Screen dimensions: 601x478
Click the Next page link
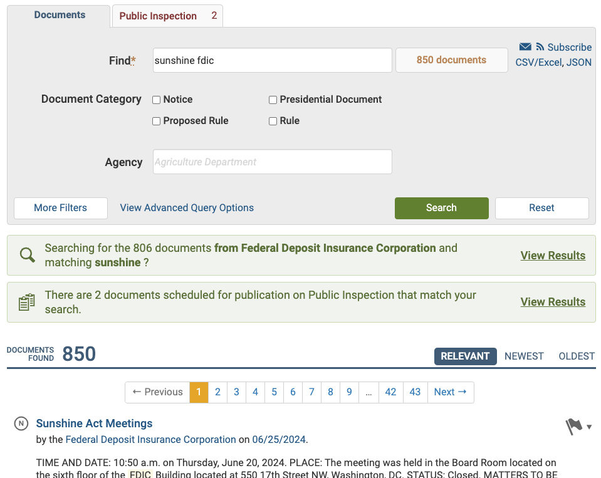[x=451, y=392]
